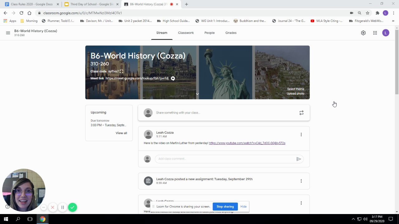Open the Buddhism and the... bookmark
Viewport: 399px width, 224px height.
[x=250, y=21]
